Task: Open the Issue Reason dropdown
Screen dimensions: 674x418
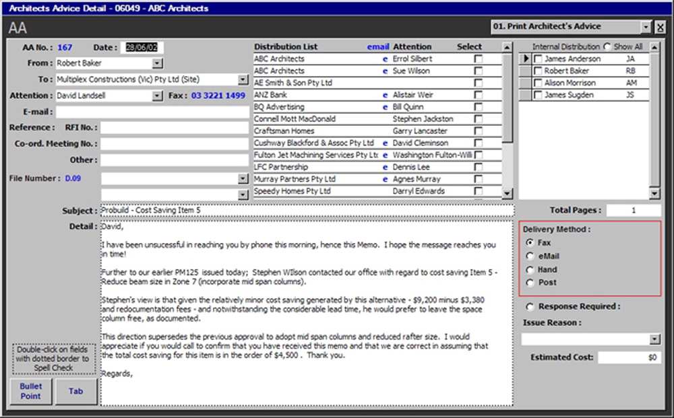Action: [x=654, y=339]
